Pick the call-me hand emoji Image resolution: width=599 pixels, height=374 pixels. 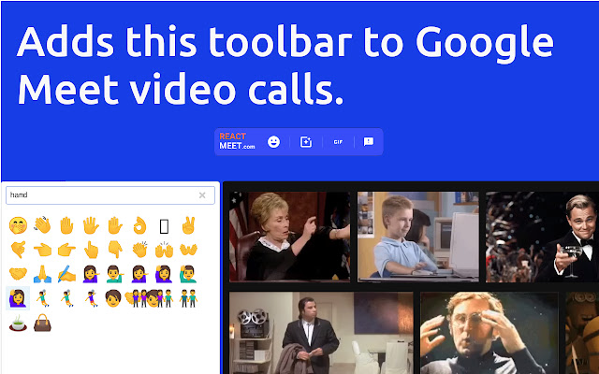click(x=18, y=250)
